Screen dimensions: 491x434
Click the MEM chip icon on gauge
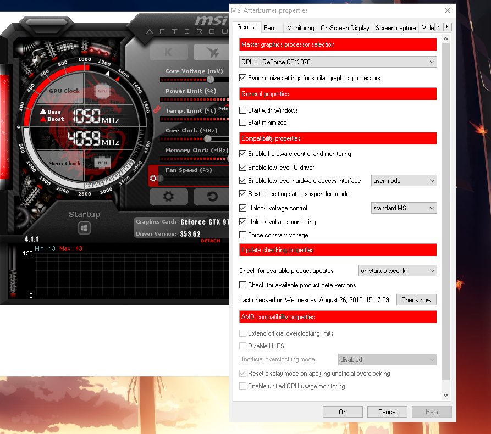(x=102, y=163)
